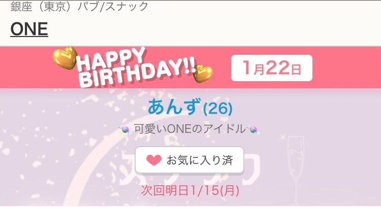Viewport: 381px width, 207px height.
Task: Click the あんず name heading
Action: pyautogui.click(x=174, y=107)
